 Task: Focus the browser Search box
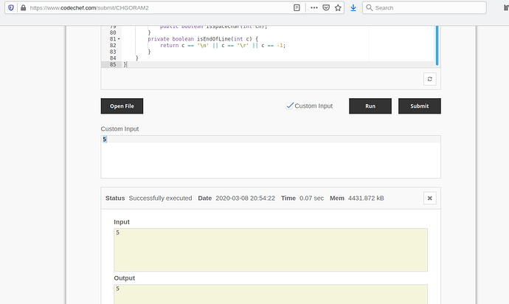pos(424,8)
